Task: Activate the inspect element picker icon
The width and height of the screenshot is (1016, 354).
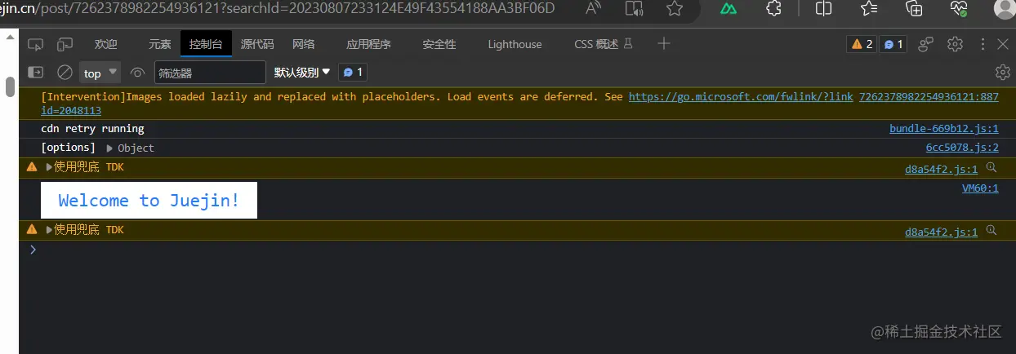Action: 35,44
